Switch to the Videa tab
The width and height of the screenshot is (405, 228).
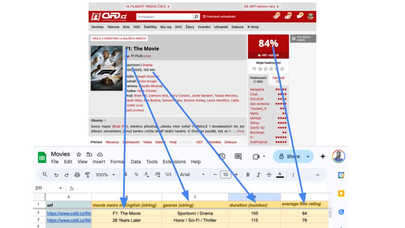(147, 142)
